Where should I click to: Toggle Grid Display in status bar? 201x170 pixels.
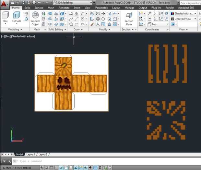click(x=51, y=167)
